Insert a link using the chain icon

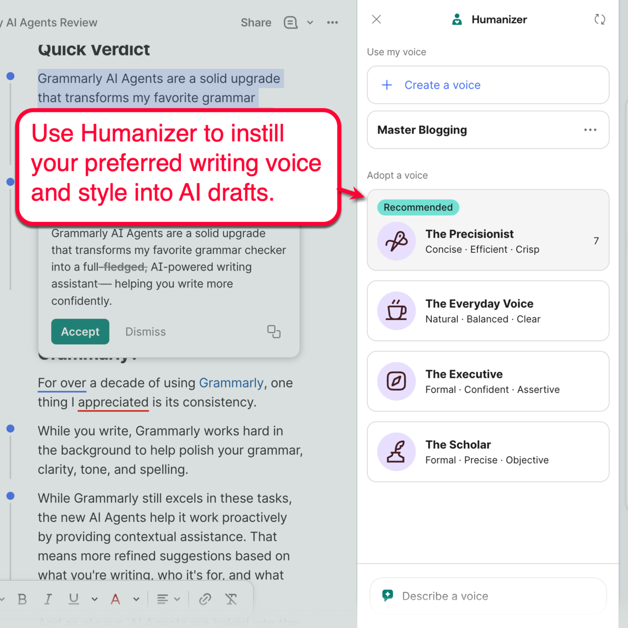tap(205, 599)
